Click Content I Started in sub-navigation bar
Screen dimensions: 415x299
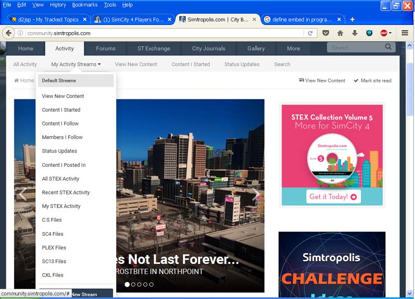click(190, 64)
